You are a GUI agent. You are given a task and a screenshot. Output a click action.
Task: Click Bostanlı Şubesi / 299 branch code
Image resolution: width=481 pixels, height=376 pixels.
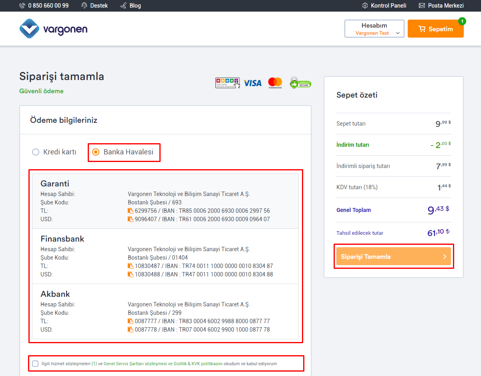pyautogui.click(x=155, y=313)
